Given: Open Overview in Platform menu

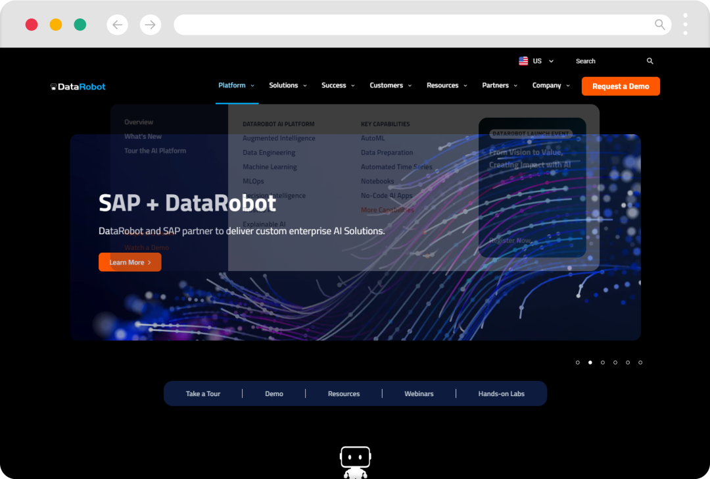Looking at the screenshot, I should coord(139,122).
